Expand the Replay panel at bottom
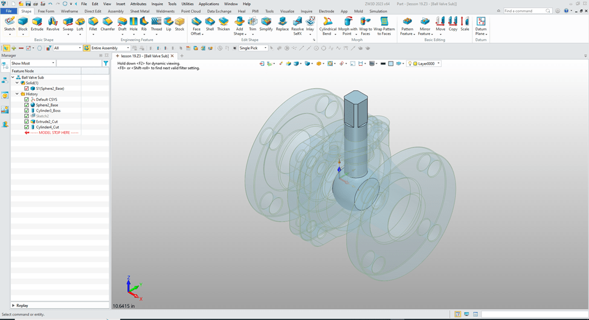The width and height of the screenshot is (589, 320). pyautogui.click(x=13, y=306)
